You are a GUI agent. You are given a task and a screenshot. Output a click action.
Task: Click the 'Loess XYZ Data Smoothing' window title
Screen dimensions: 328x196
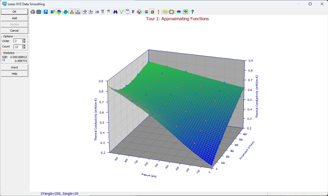click(26, 4)
